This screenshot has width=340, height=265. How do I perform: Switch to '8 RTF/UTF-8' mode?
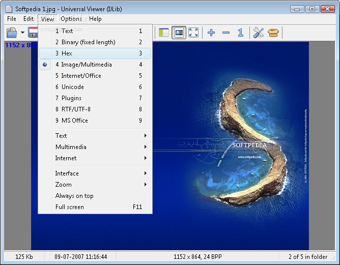coord(95,109)
